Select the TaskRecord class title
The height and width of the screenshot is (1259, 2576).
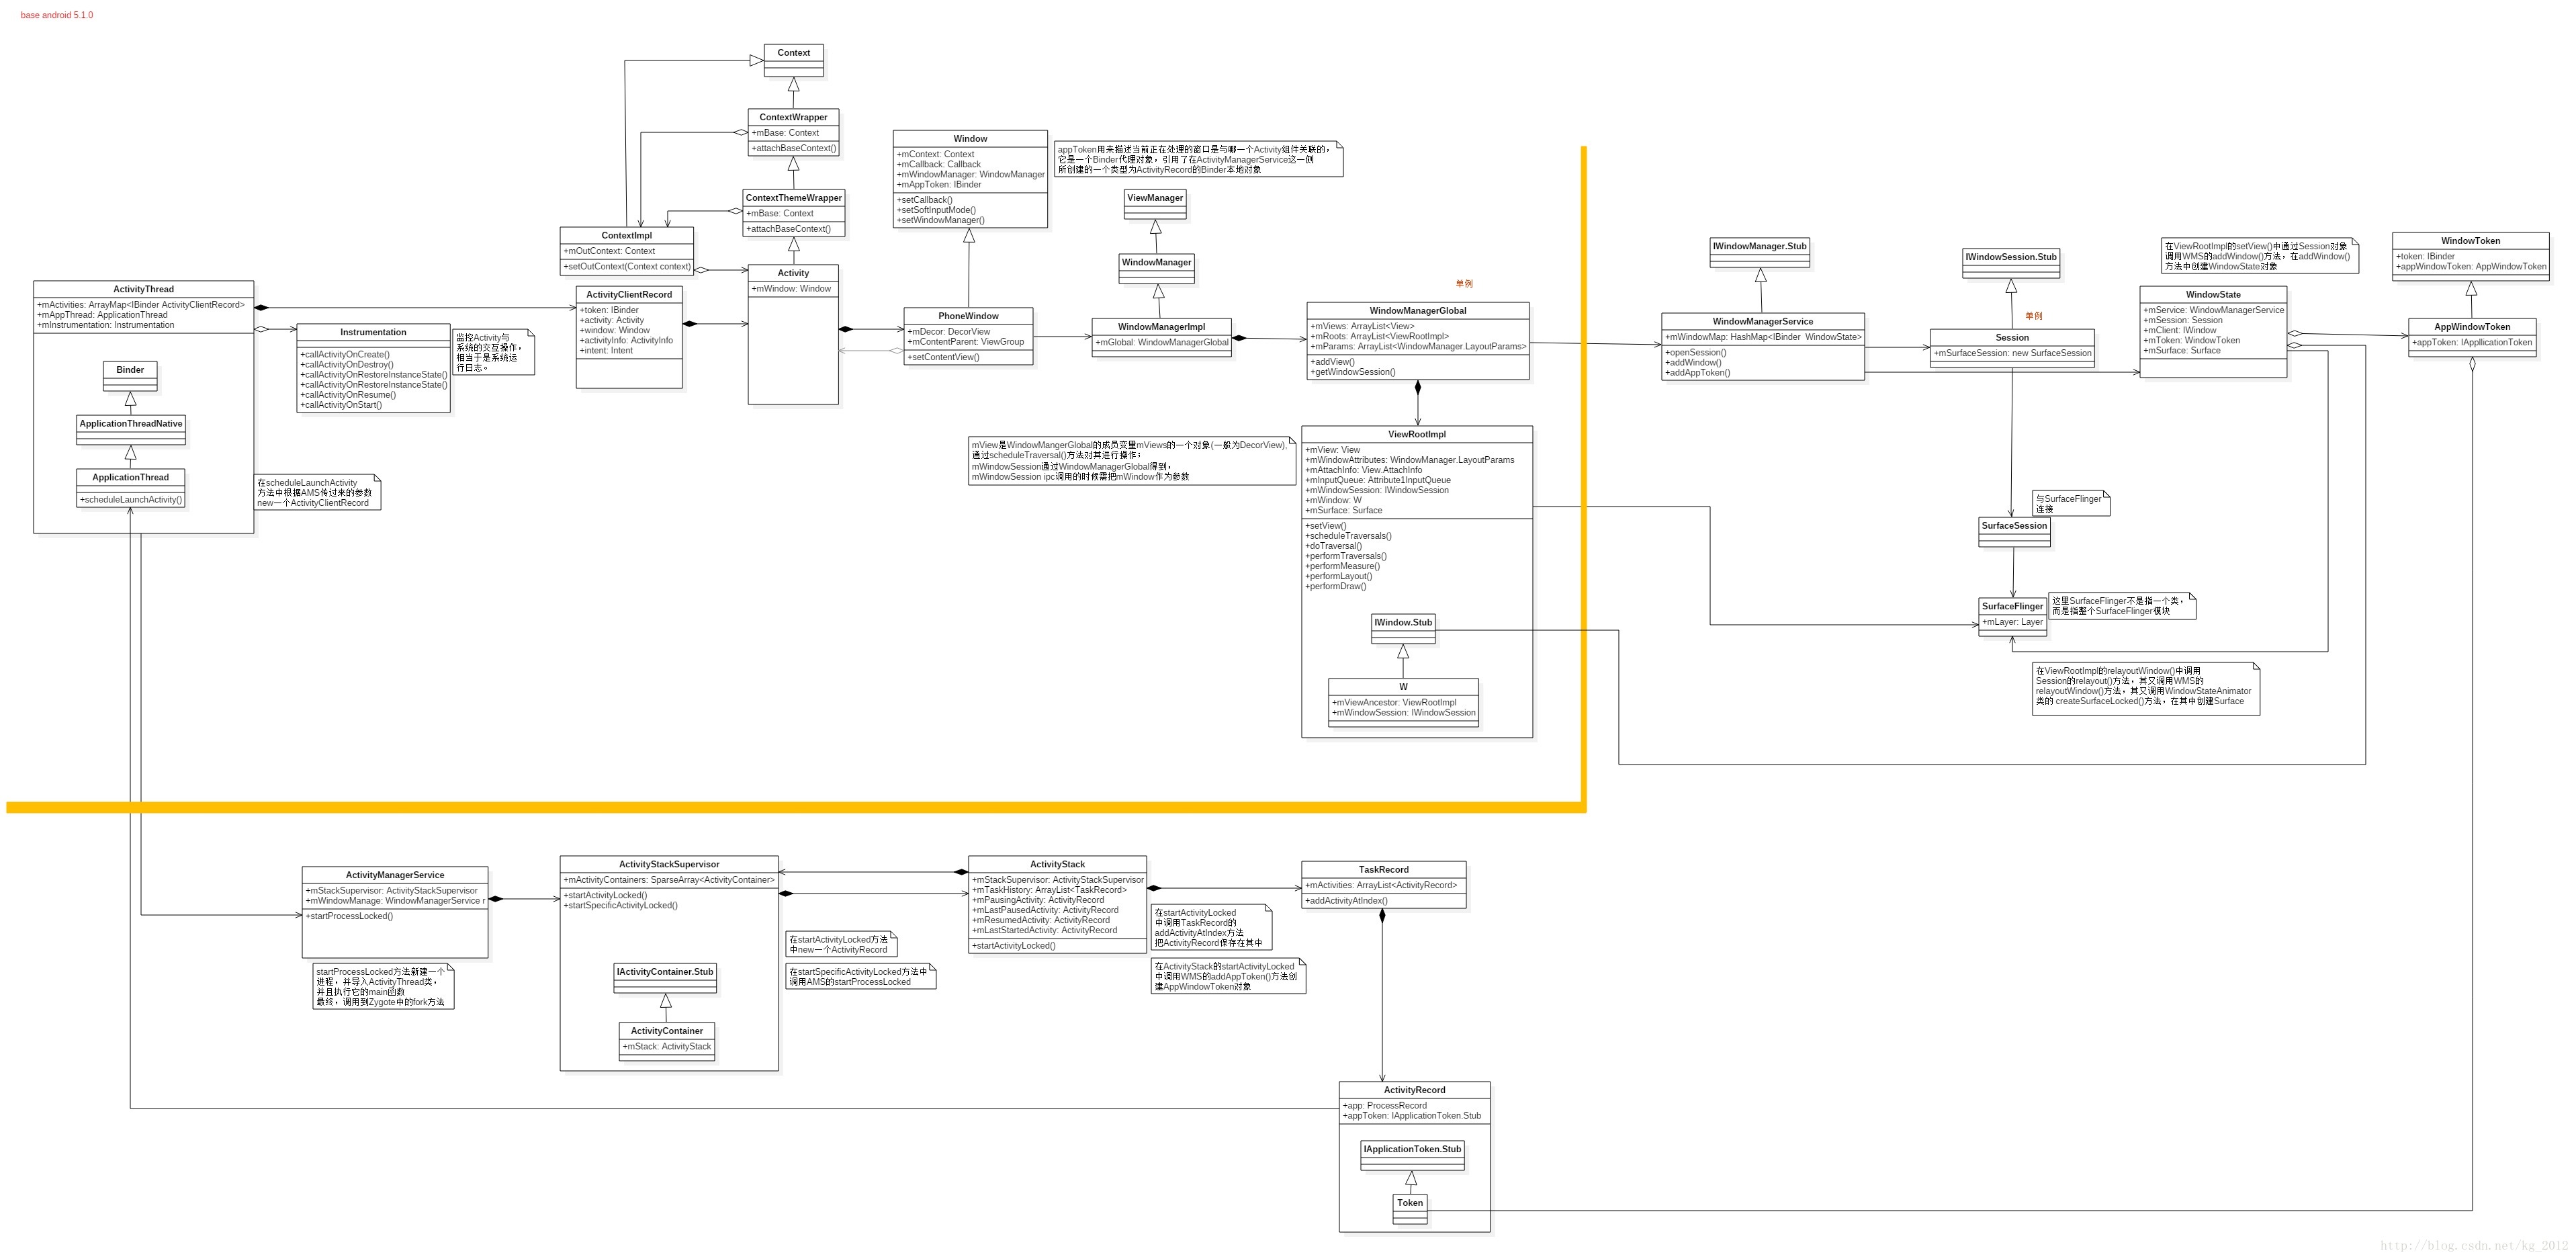1384,870
